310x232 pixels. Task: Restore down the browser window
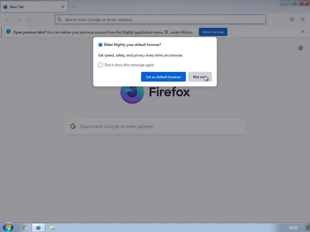click(294, 3)
